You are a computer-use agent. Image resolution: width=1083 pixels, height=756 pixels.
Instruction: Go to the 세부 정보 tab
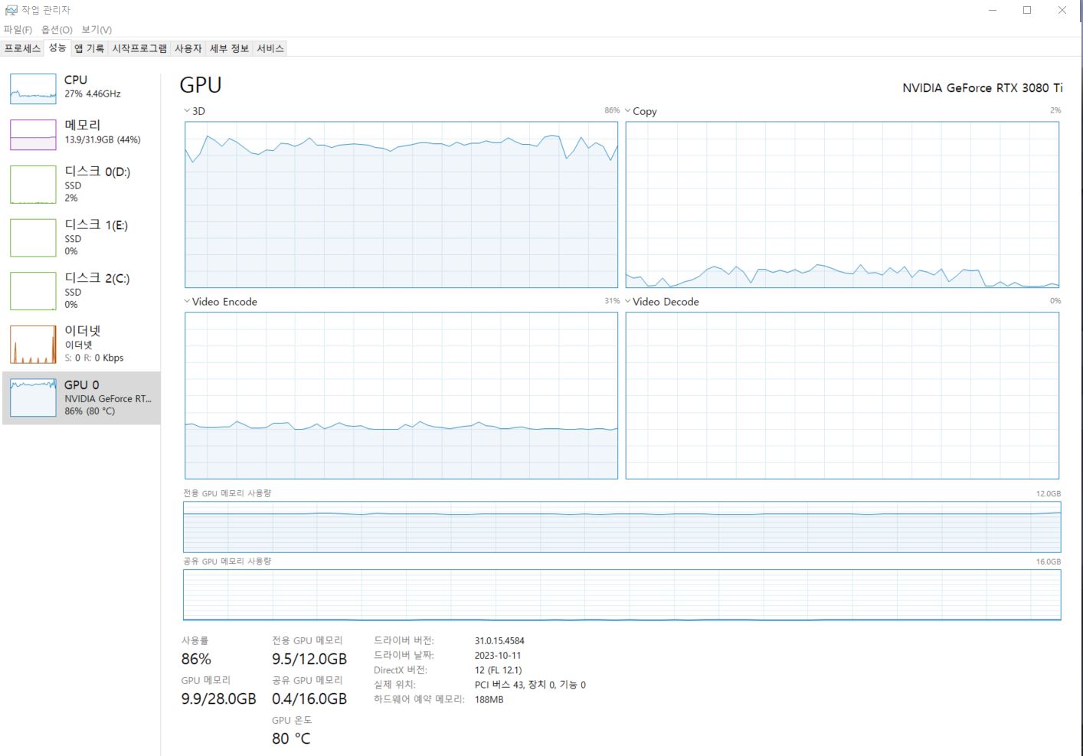coord(229,48)
